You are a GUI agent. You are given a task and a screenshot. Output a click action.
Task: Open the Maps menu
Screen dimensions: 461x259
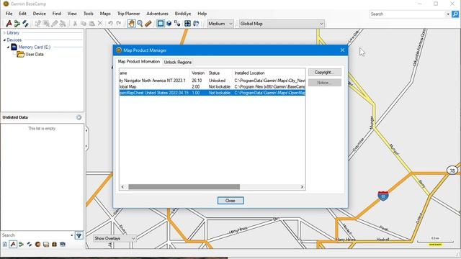(105, 14)
